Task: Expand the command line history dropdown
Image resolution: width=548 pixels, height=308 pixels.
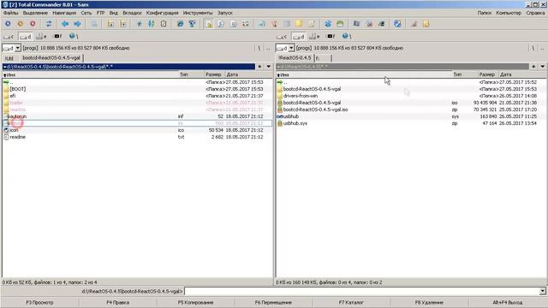Action: click(542, 291)
